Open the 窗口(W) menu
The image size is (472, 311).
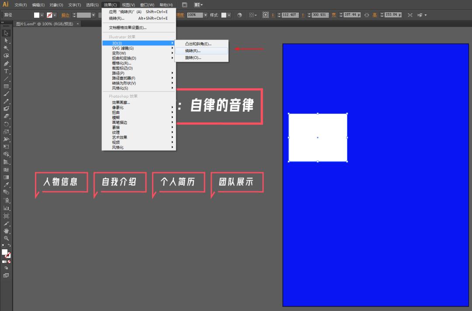146,5
